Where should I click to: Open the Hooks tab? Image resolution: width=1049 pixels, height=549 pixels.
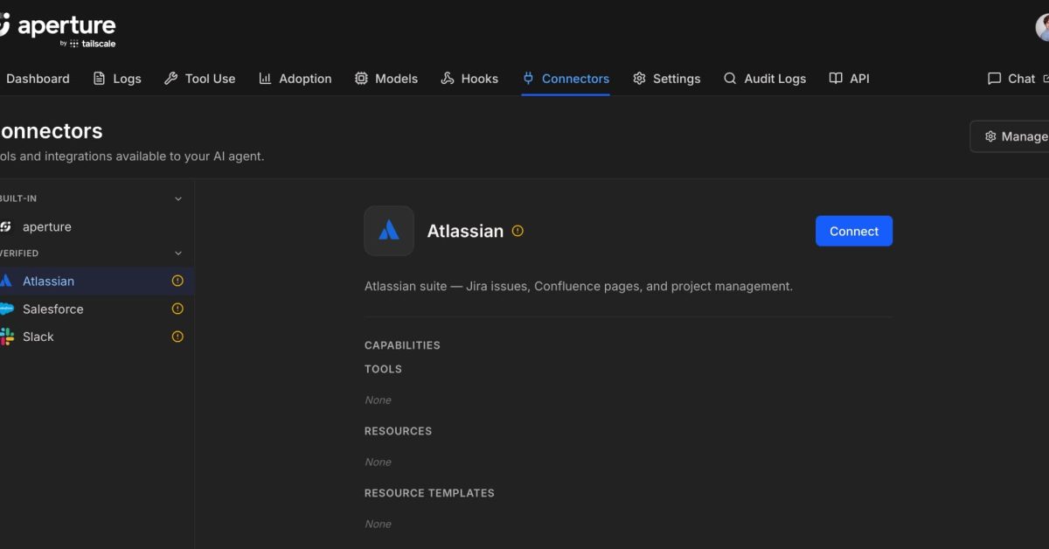tap(469, 79)
